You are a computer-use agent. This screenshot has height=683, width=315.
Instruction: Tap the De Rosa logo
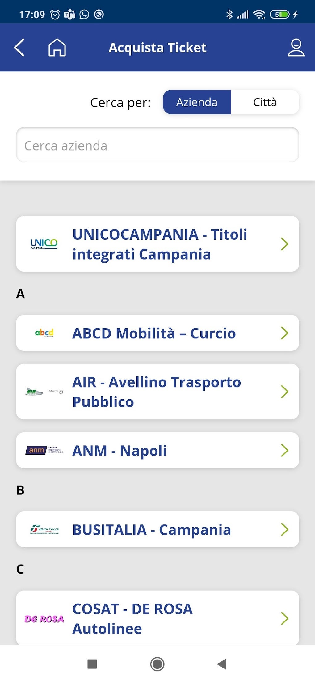[44, 618]
